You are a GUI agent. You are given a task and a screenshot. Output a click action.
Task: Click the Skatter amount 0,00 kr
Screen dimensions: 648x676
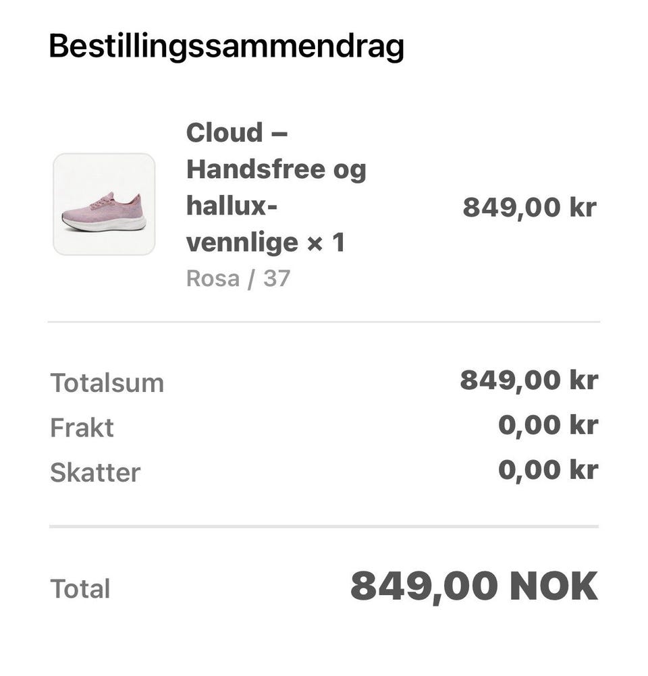point(548,470)
